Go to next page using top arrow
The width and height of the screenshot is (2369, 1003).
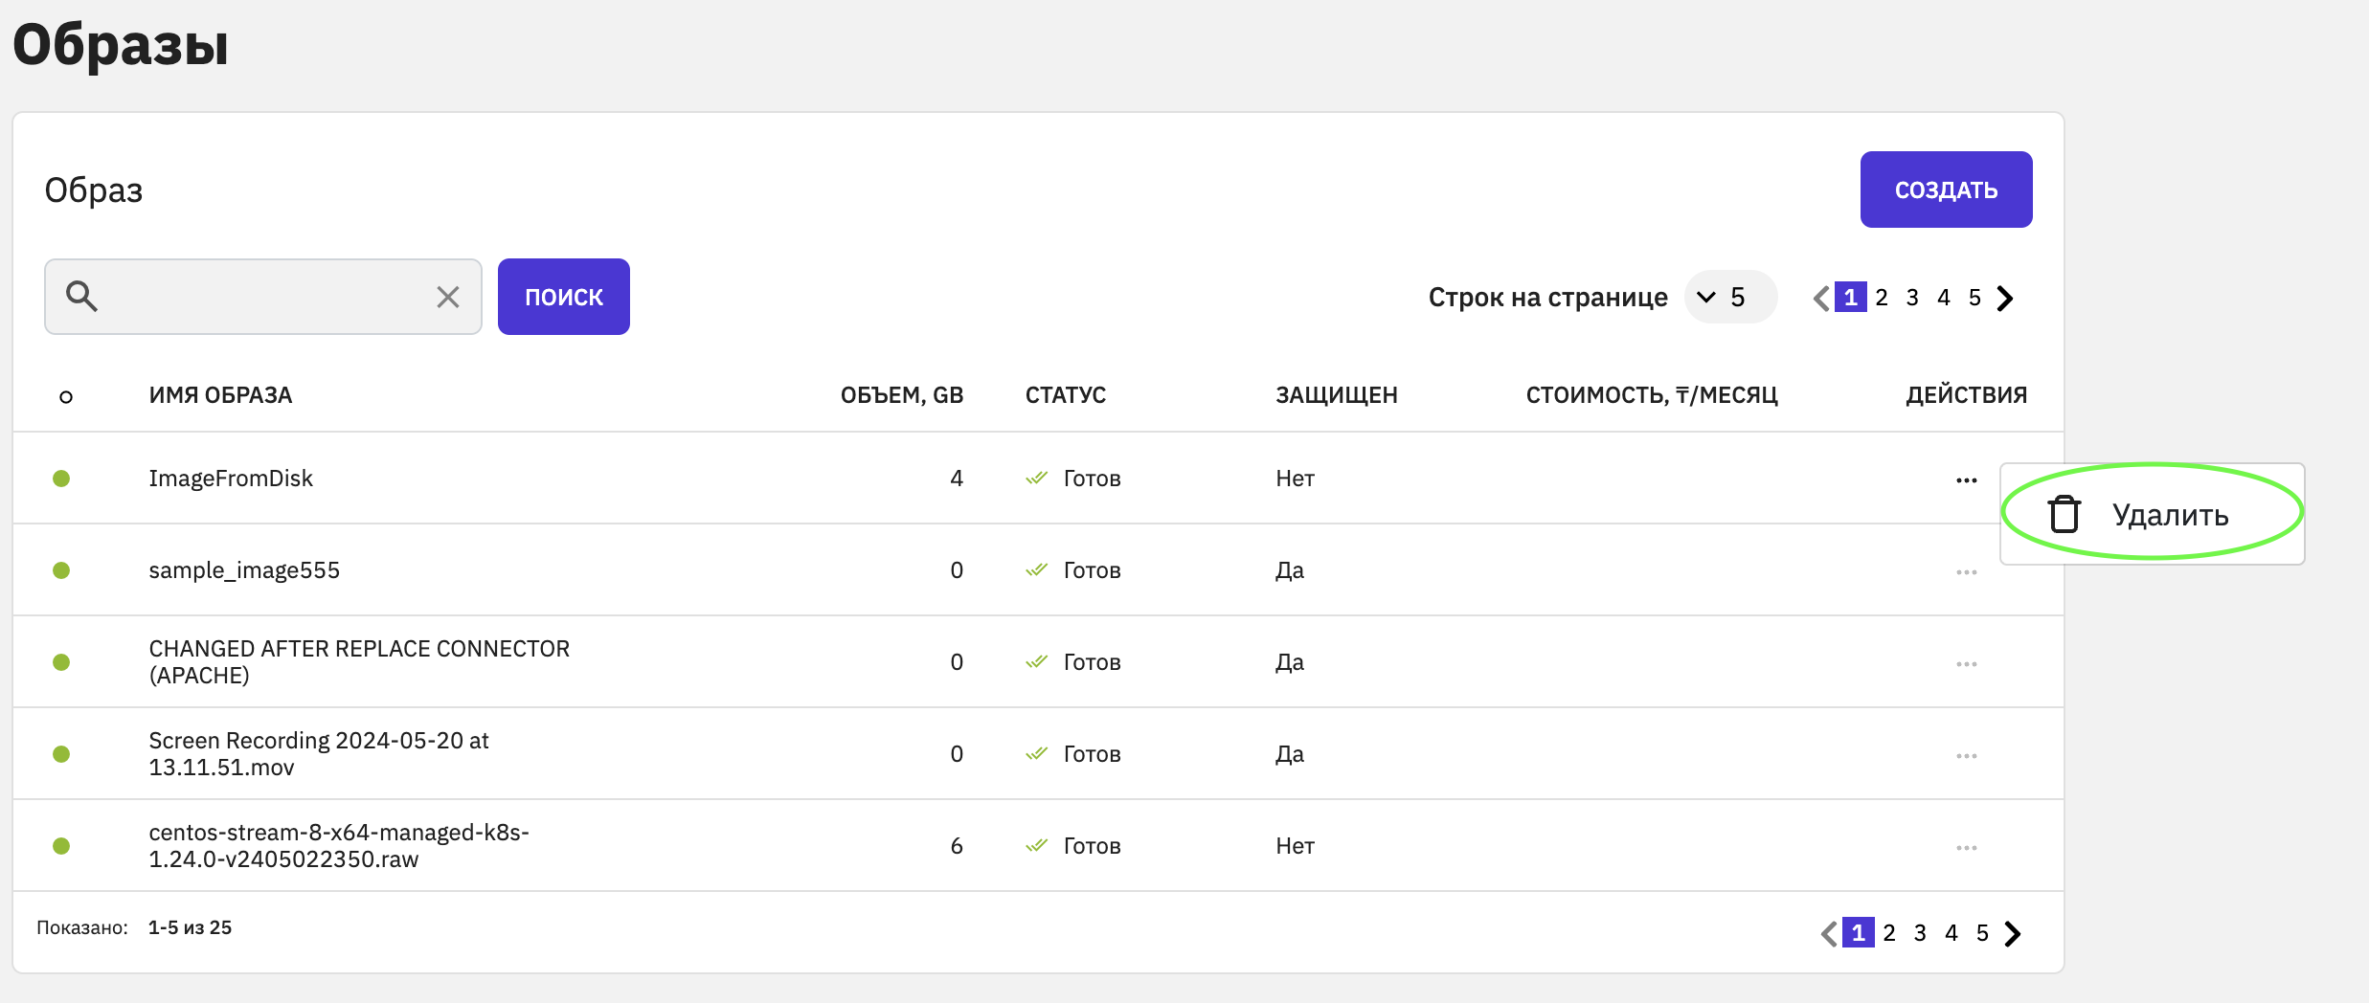(x=2005, y=299)
